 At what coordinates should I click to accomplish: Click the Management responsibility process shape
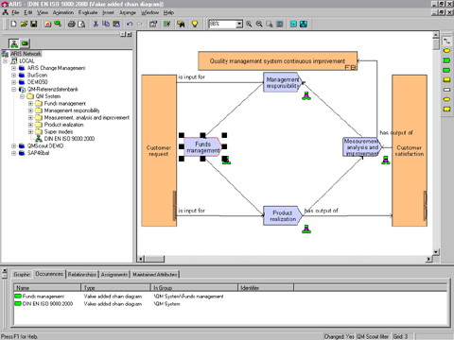point(283,82)
